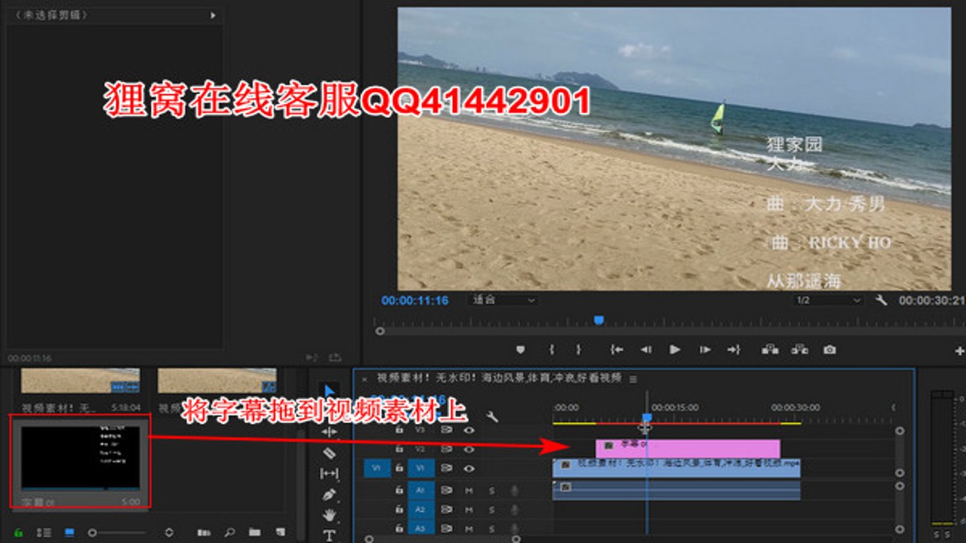
Task: Toggle V1 track output eye
Action: click(x=469, y=468)
